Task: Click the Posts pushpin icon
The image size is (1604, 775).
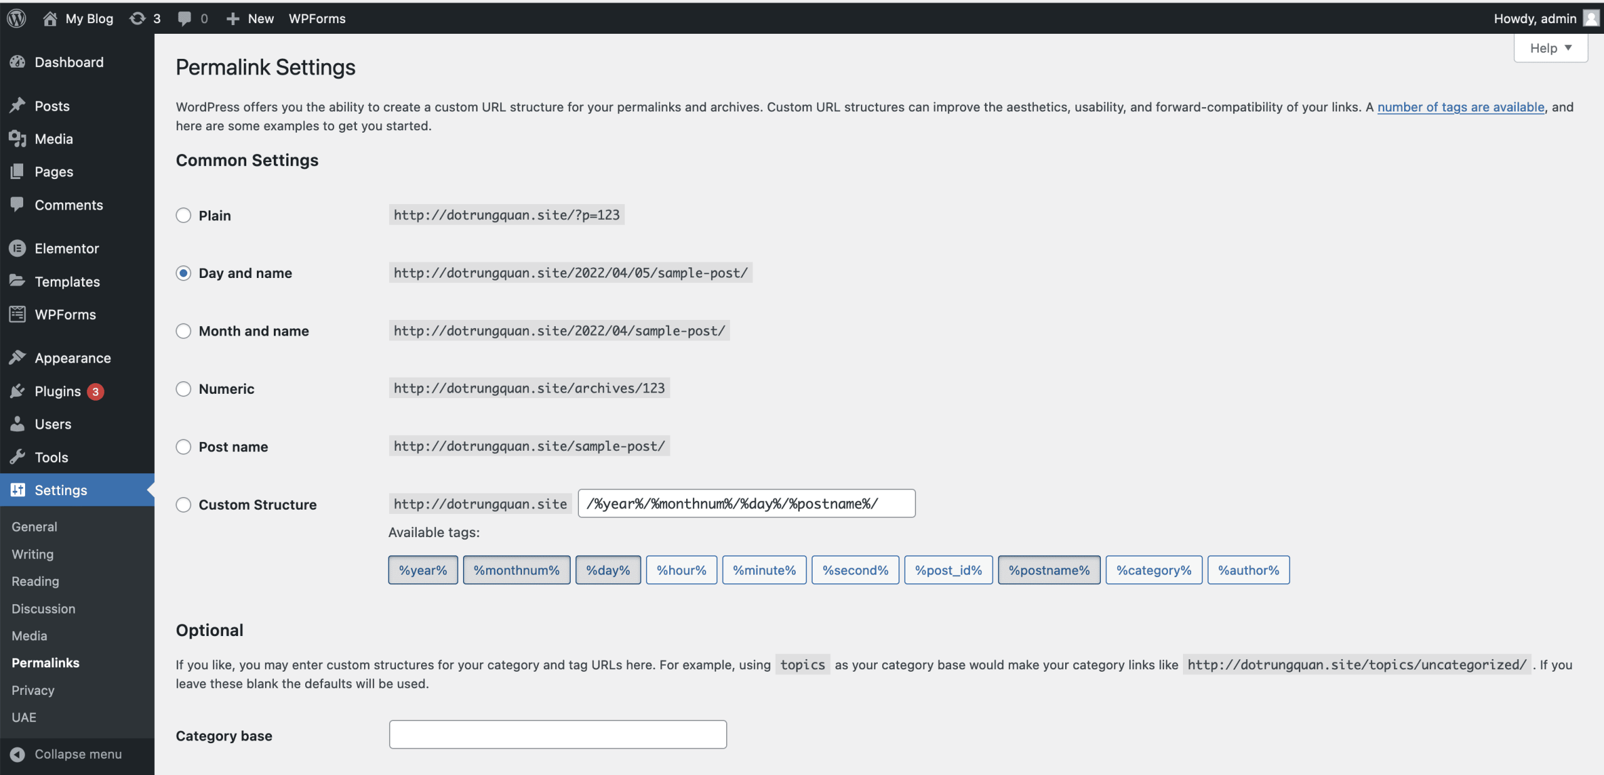Action: point(18,105)
